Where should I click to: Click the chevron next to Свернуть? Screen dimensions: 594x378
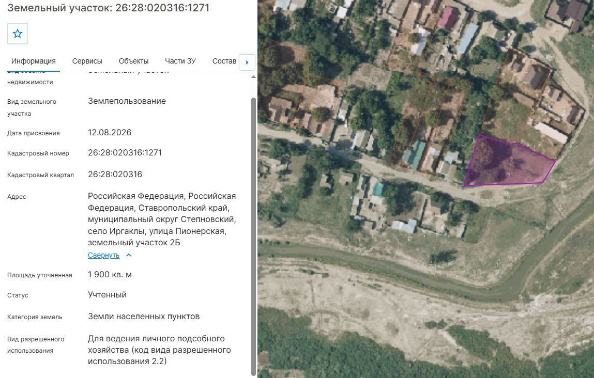129,255
